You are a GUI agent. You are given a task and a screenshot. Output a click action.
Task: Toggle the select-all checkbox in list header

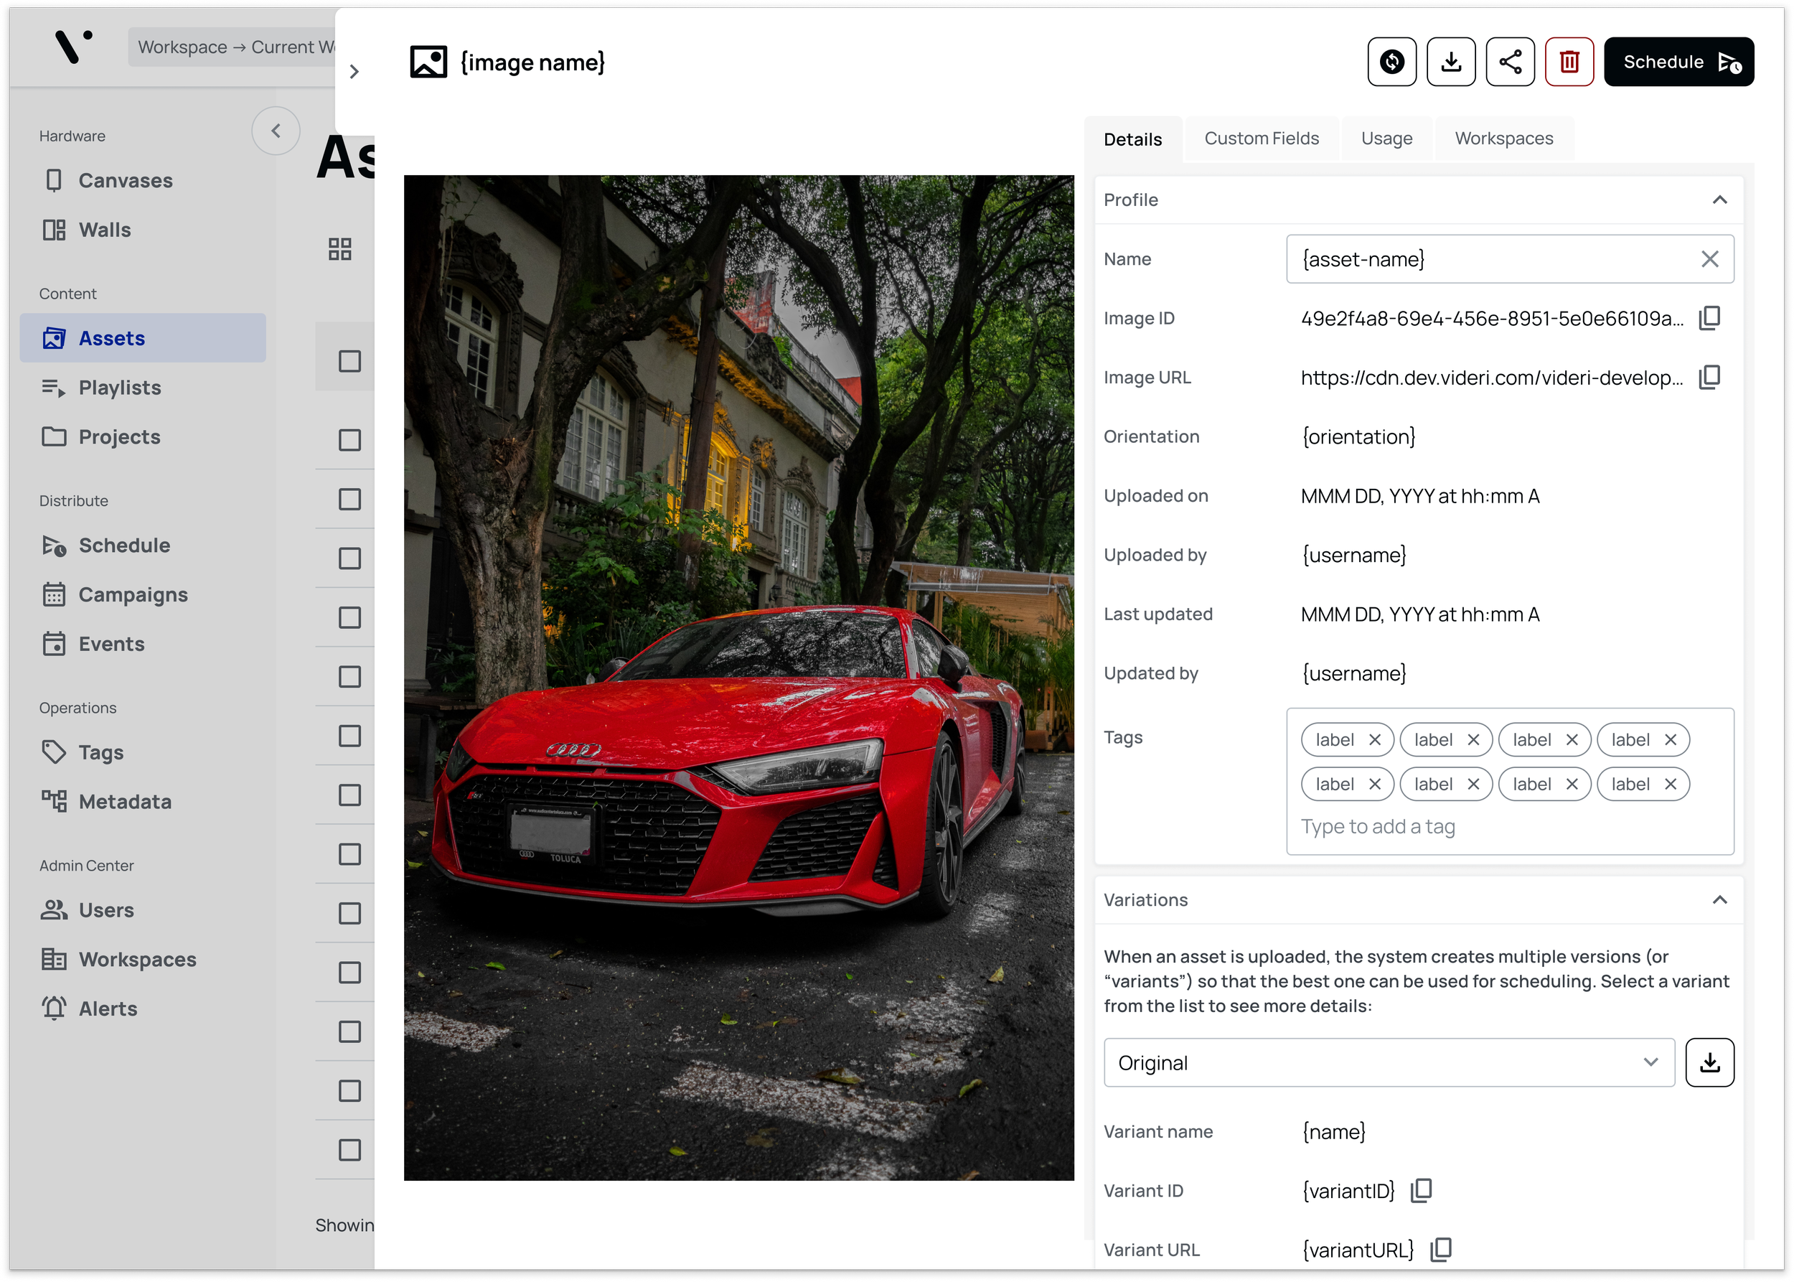[x=349, y=361]
